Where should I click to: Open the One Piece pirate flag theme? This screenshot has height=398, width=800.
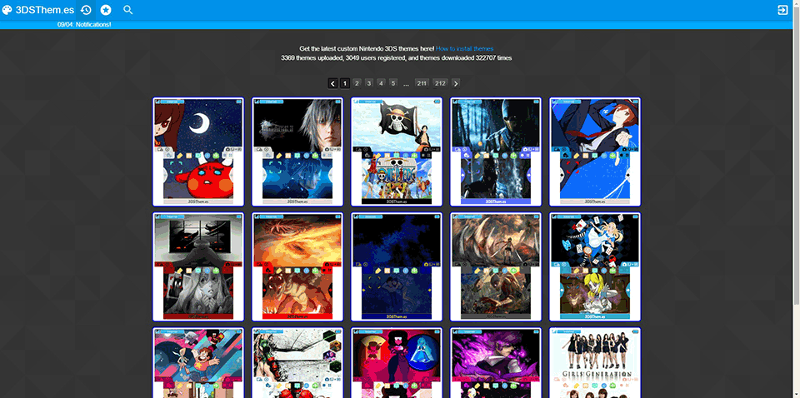[x=397, y=152]
